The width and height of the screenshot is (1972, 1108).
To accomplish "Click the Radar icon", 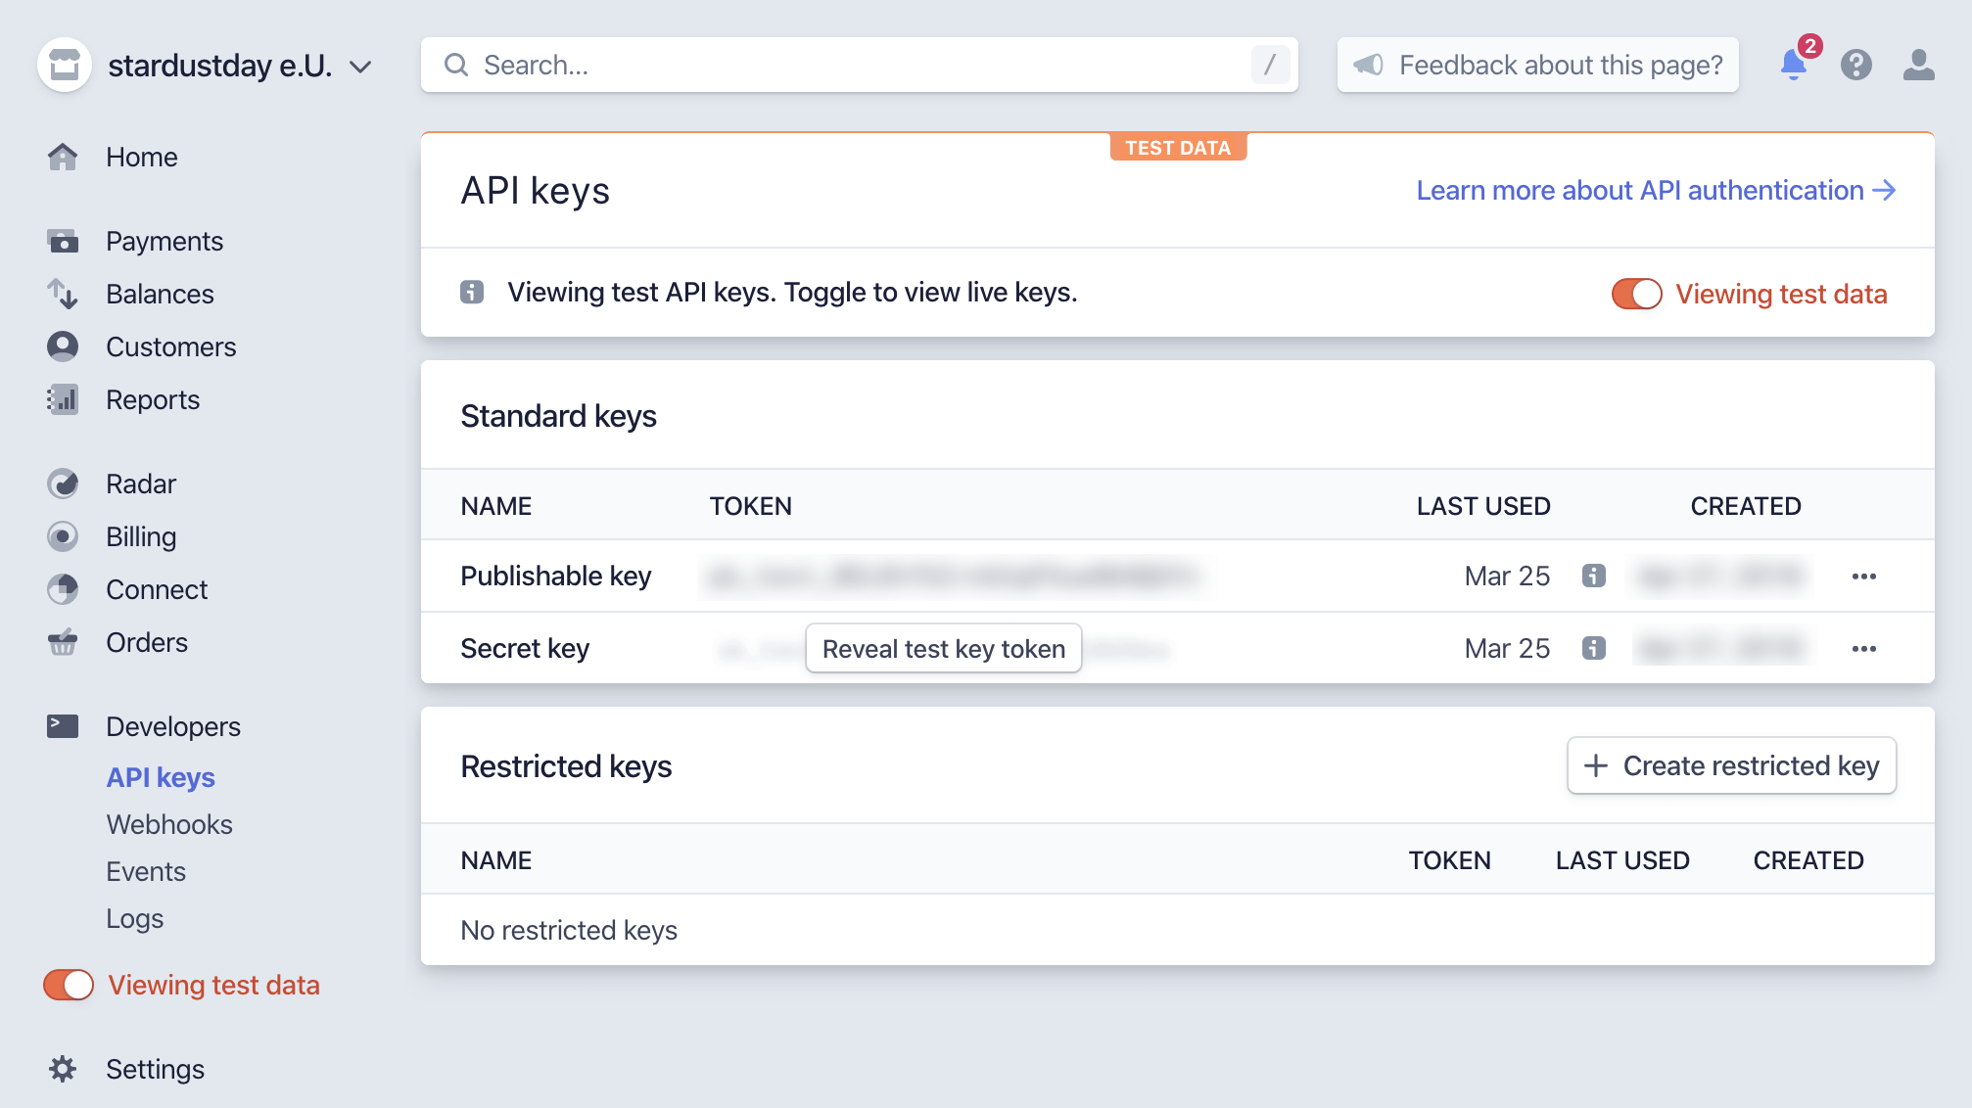I will tap(63, 484).
